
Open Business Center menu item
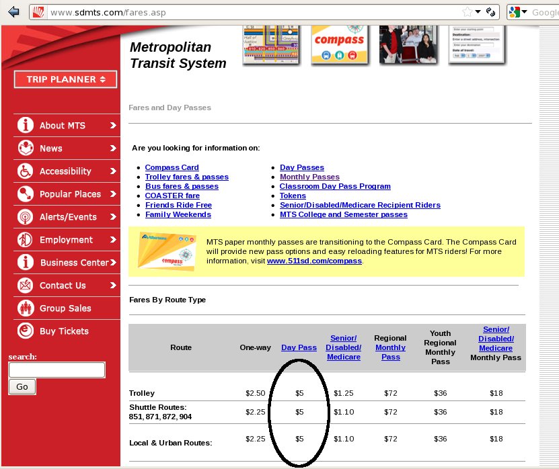point(74,263)
